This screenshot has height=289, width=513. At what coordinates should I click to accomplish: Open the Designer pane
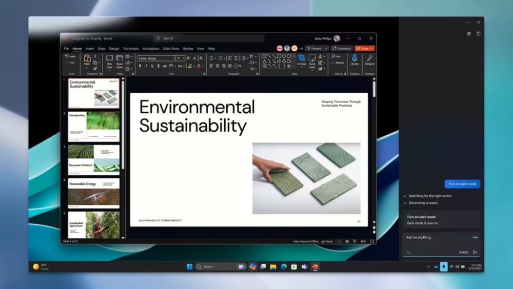click(x=370, y=59)
